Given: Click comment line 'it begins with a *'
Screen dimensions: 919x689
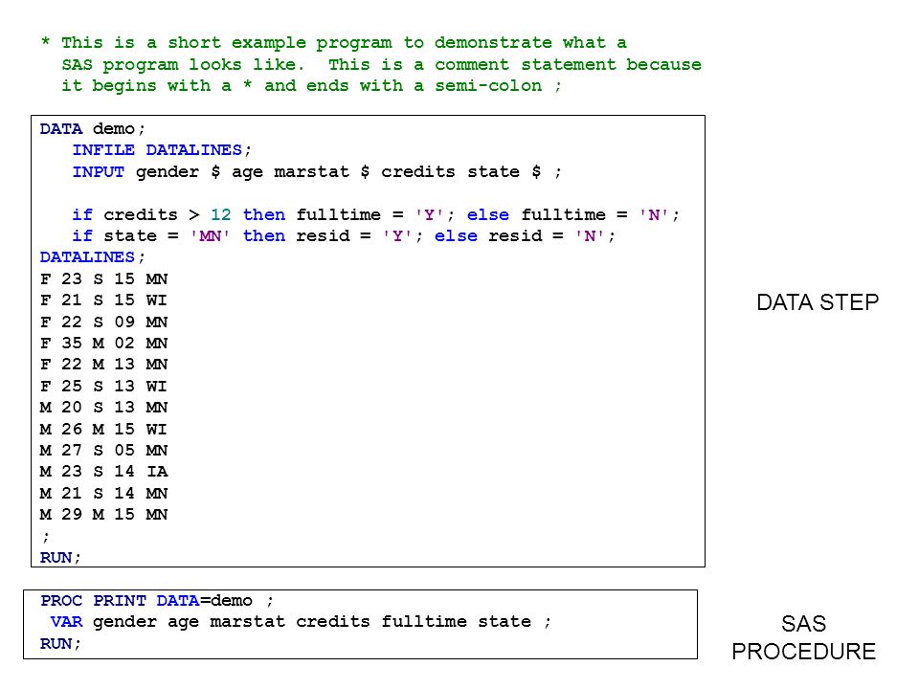Looking at the screenshot, I should 312,86.
